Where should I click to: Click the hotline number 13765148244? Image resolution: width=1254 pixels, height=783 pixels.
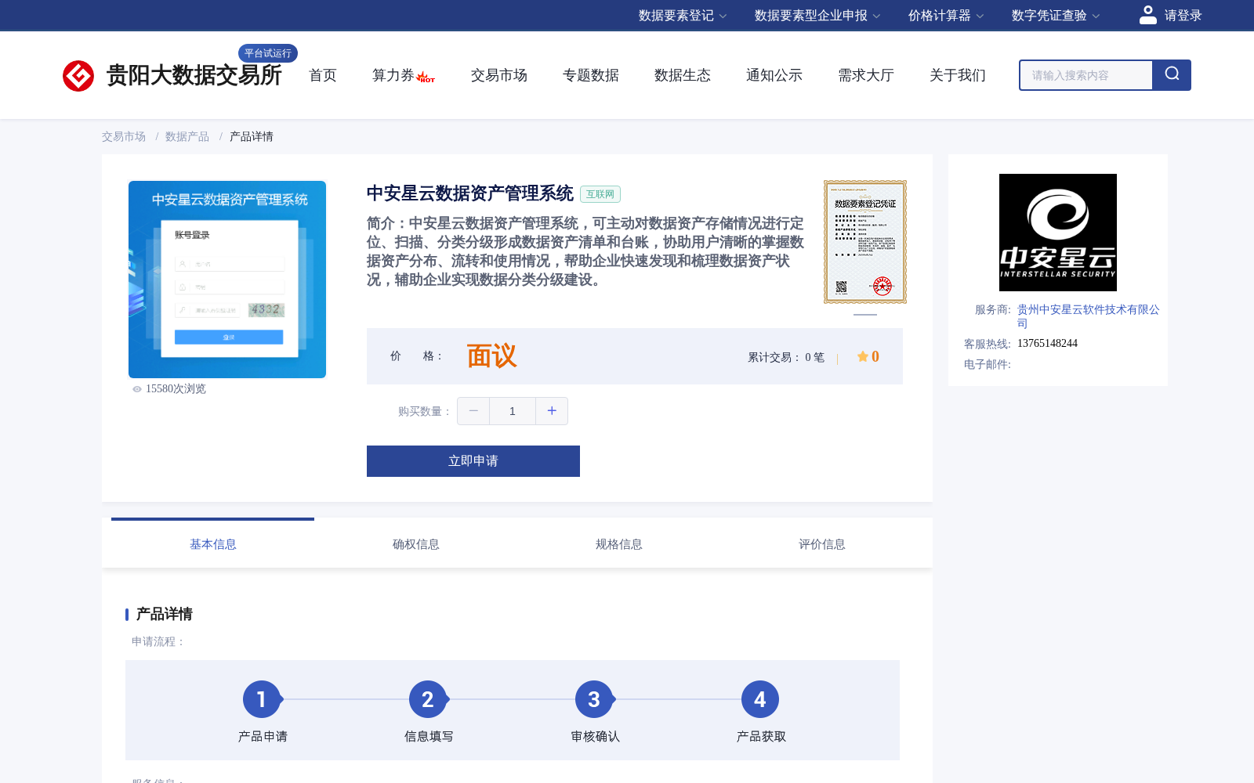click(x=1047, y=344)
